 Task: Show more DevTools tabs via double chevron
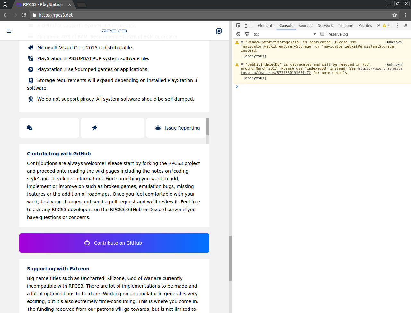tap(379, 26)
